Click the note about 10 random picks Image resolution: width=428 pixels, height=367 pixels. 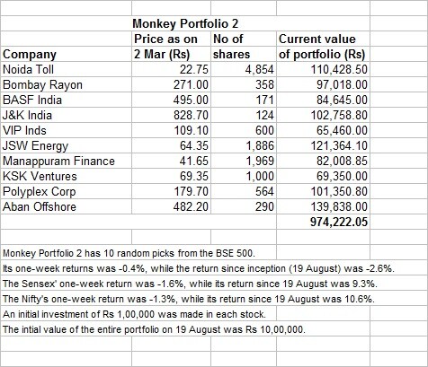click(129, 253)
